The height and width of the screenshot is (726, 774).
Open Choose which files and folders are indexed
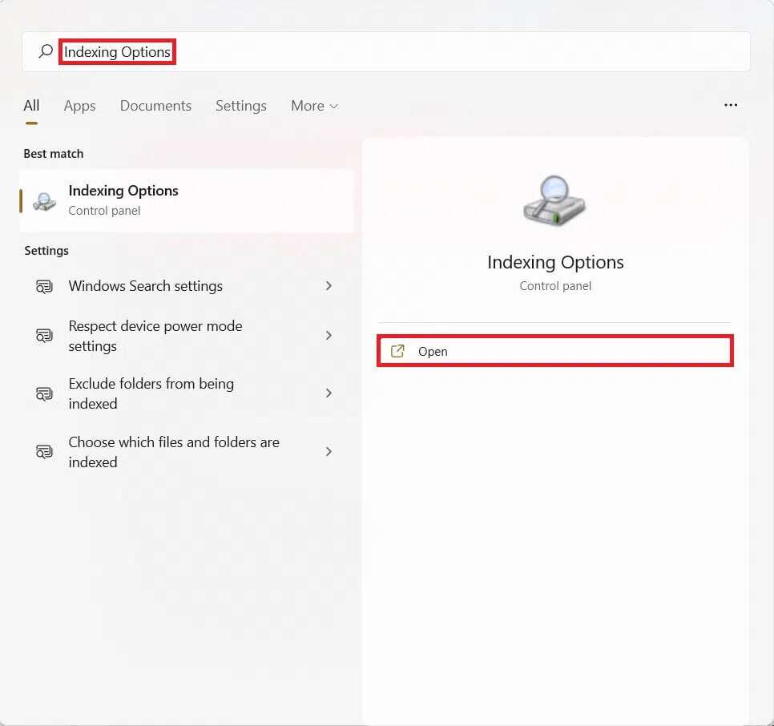point(187,452)
